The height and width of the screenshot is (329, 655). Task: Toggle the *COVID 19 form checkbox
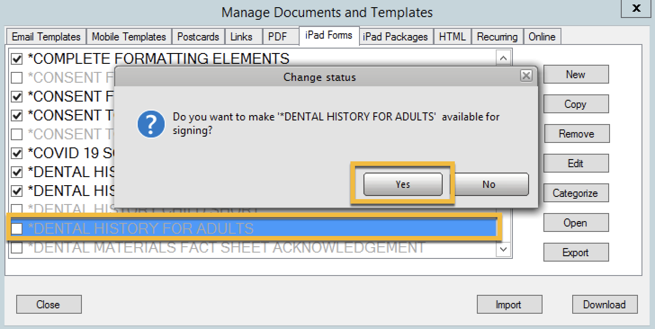tap(17, 153)
